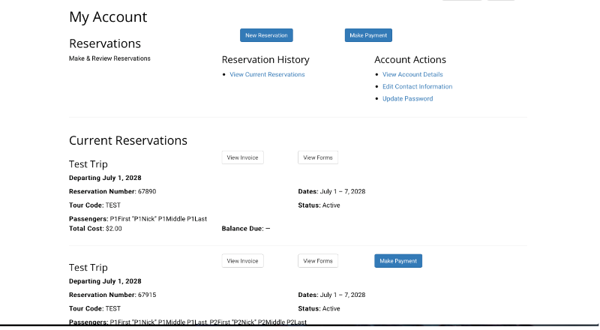
Task: Click the Reservation History heading
Action: 265,60
